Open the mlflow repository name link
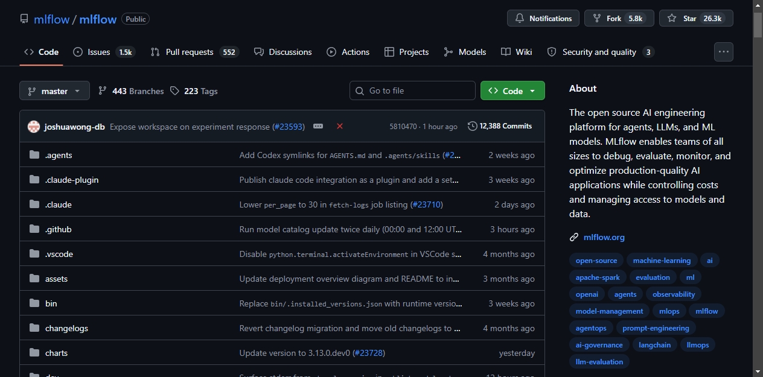This screenshot has height=377, width=763. coord(98,19)
